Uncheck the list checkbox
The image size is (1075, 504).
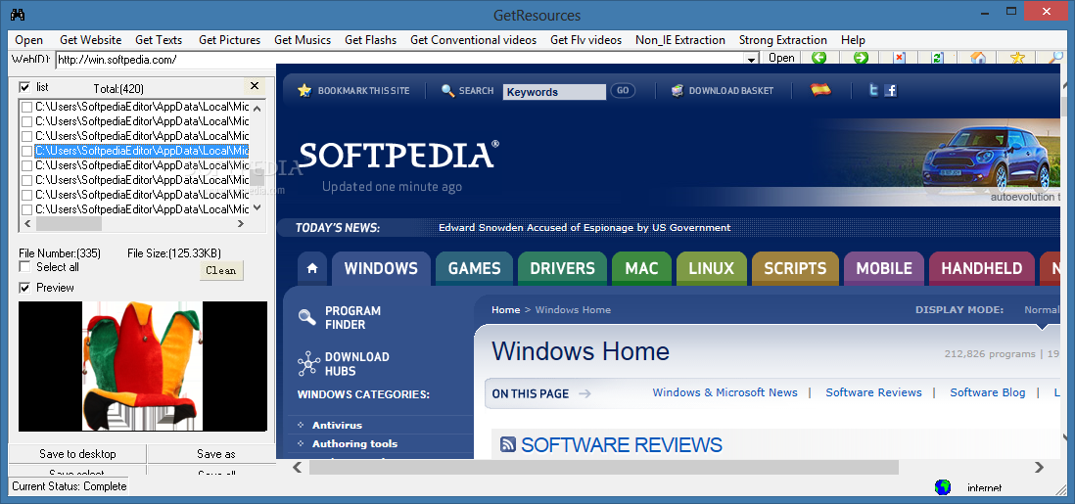pyautogui.click(x=24, y=87)
